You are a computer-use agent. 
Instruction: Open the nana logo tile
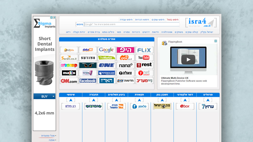tap(125, 65)
